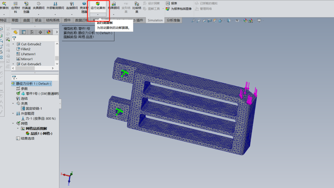Click Apply Scene icon in view toolbar
The width and height of the screenshot is (334, 188).
(251, 20)
